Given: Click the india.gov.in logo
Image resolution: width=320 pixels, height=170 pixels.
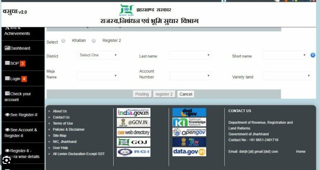Looking at the screenshot, I should click(133, 112).
